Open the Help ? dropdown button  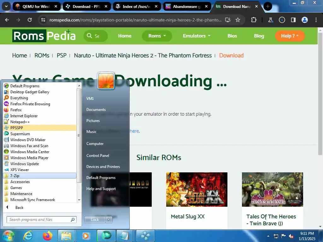(290, 36)
